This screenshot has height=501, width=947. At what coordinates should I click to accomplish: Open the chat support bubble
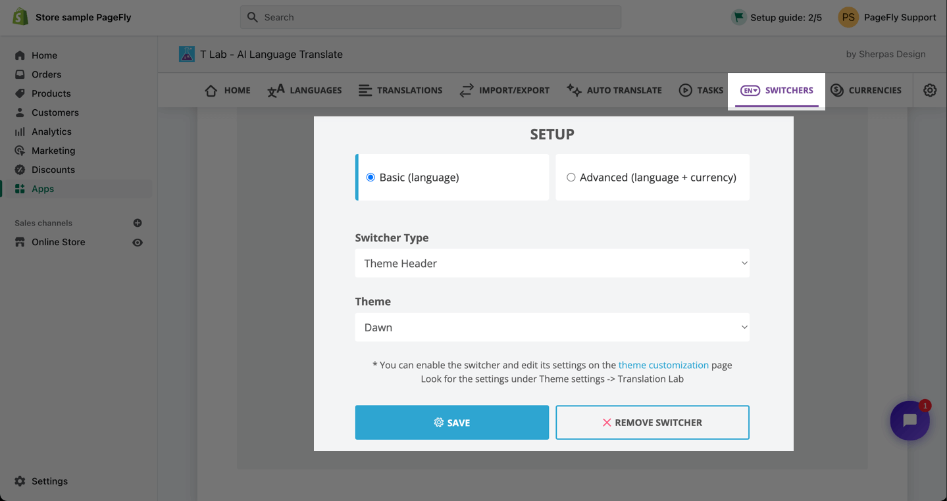coord(910,421)
